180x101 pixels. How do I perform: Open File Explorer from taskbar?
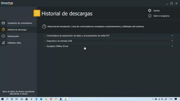[x=46, y=99]
